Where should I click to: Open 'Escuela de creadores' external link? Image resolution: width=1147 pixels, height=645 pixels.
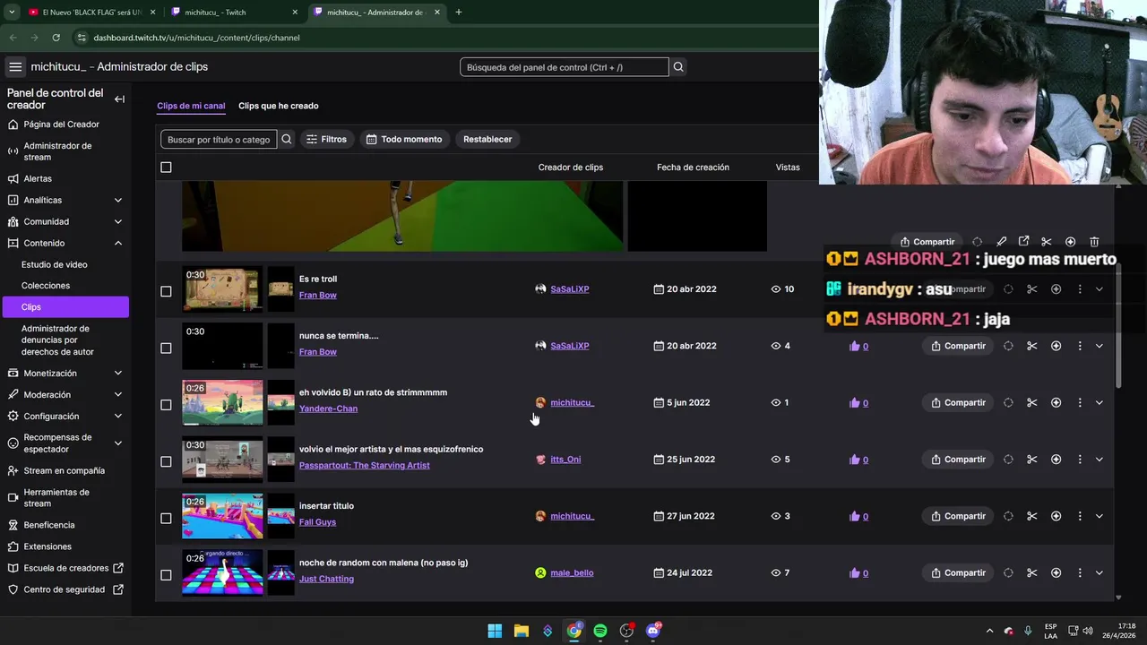(65, 568)
